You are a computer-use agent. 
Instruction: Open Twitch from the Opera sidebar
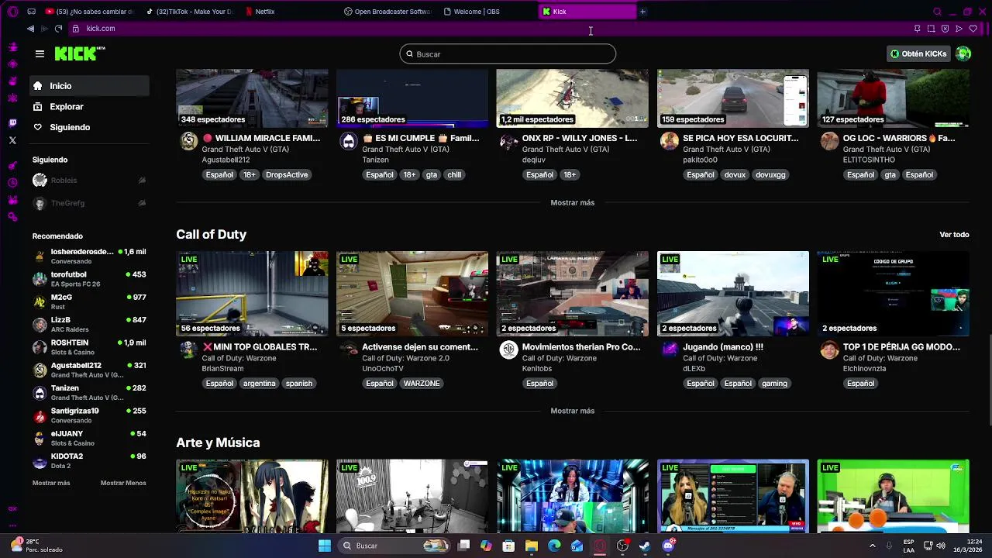(x=12, y=123)
